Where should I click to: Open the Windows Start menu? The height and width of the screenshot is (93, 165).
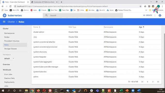[x=3, y=91]
